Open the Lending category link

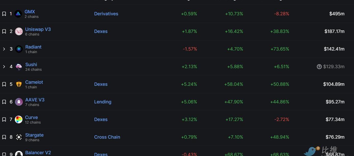[x=103, y=102]
